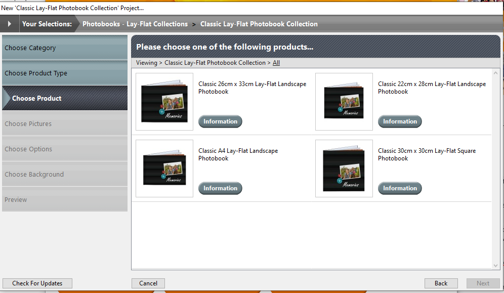Click the Choose Background step
Image resolution: width=504 pixels, height=293 pixels.
point(65,175)
